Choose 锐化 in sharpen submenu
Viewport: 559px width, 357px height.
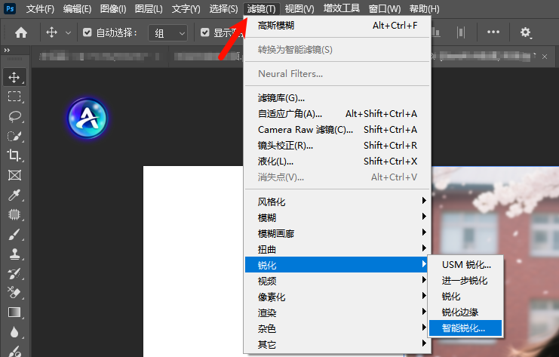(465, 296)
